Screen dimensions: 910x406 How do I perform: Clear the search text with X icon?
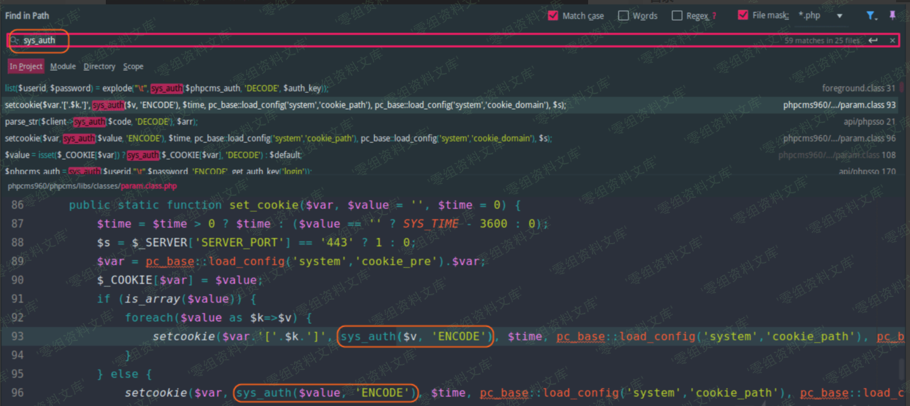click(x=892, y=41)
